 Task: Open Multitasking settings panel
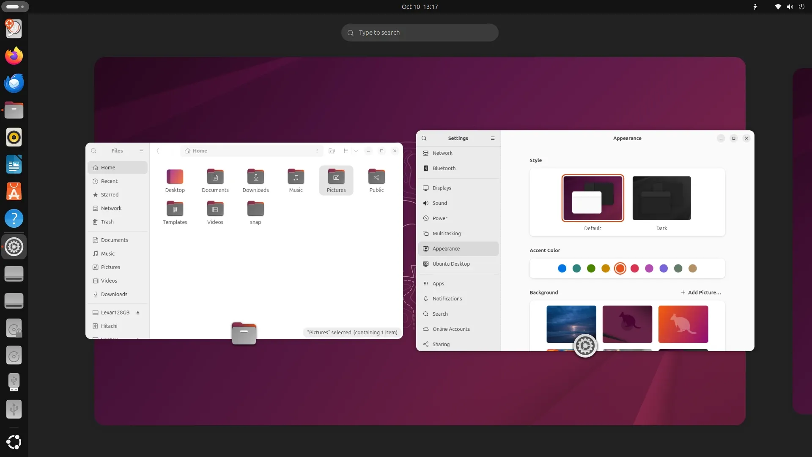(458, 234)
